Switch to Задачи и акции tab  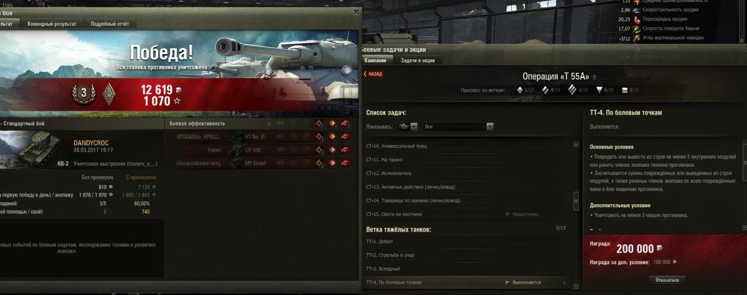point(418,60)
